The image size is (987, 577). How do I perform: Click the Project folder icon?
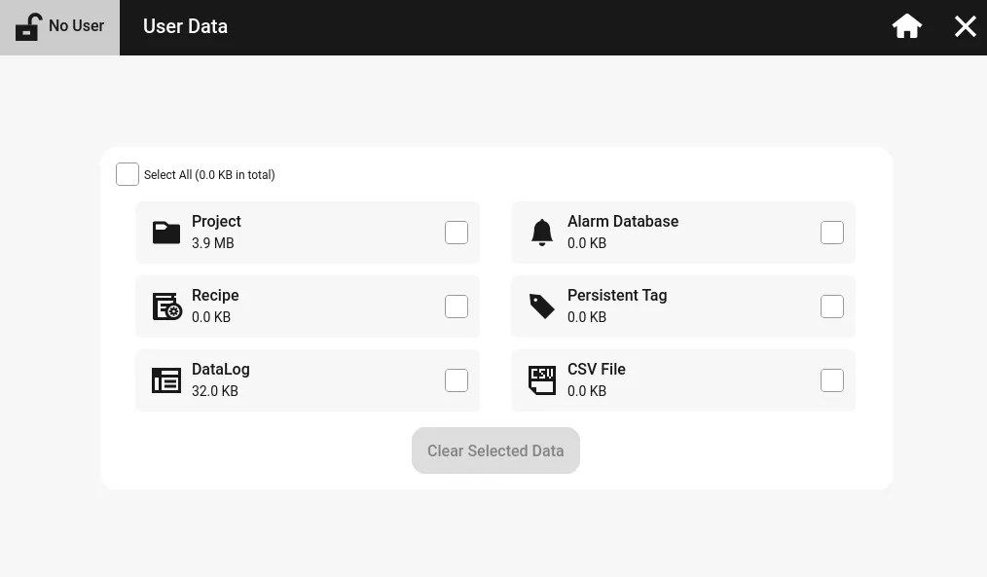click(x=166, y=233)
